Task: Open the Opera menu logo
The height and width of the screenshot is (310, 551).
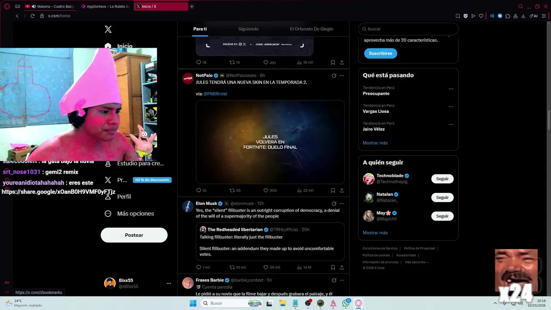Action: [x=7, y=6]
